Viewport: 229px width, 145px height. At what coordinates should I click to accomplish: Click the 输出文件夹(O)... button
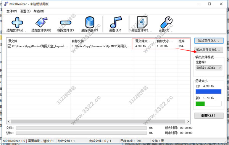[x=209, y=50]
